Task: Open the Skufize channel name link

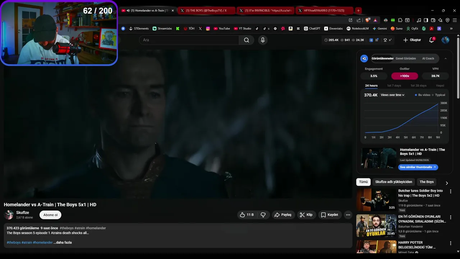Action: tap(23, 213)
